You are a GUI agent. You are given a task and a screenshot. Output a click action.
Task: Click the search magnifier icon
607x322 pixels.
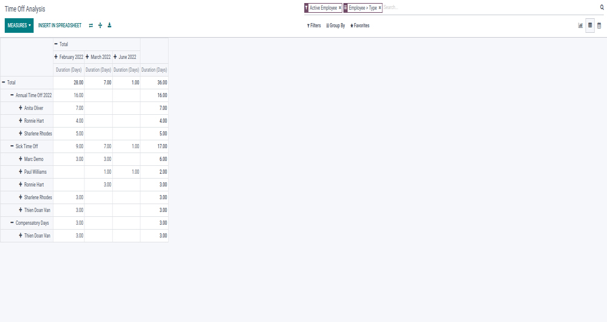602,8
